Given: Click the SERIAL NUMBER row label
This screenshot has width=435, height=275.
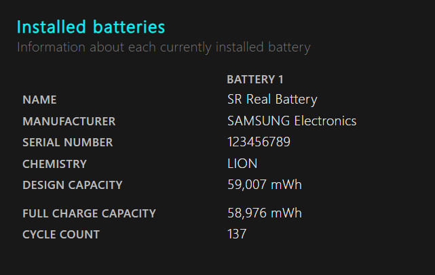Looking at the screenshot, I should (x=67, y=142).
